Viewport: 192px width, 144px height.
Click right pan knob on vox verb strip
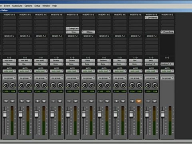[13, 85]
